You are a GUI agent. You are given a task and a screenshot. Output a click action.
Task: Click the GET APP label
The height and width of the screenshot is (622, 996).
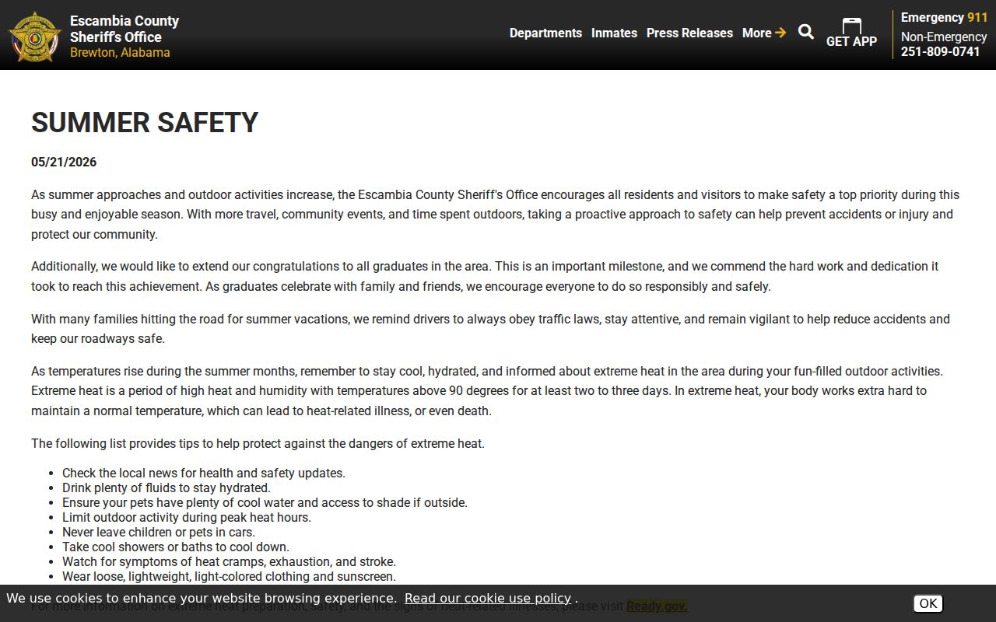pos(851,42)
